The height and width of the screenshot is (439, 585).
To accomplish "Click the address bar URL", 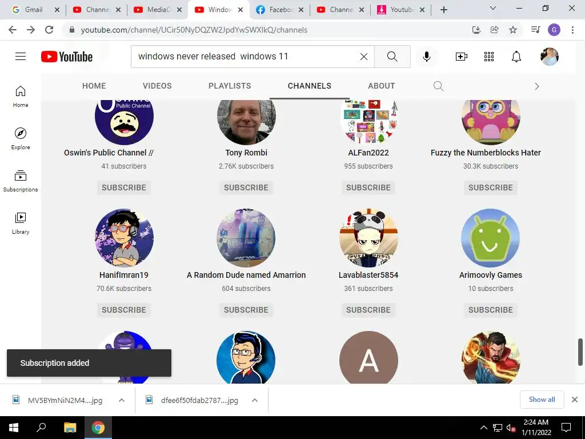I will [x=194, y=30].
